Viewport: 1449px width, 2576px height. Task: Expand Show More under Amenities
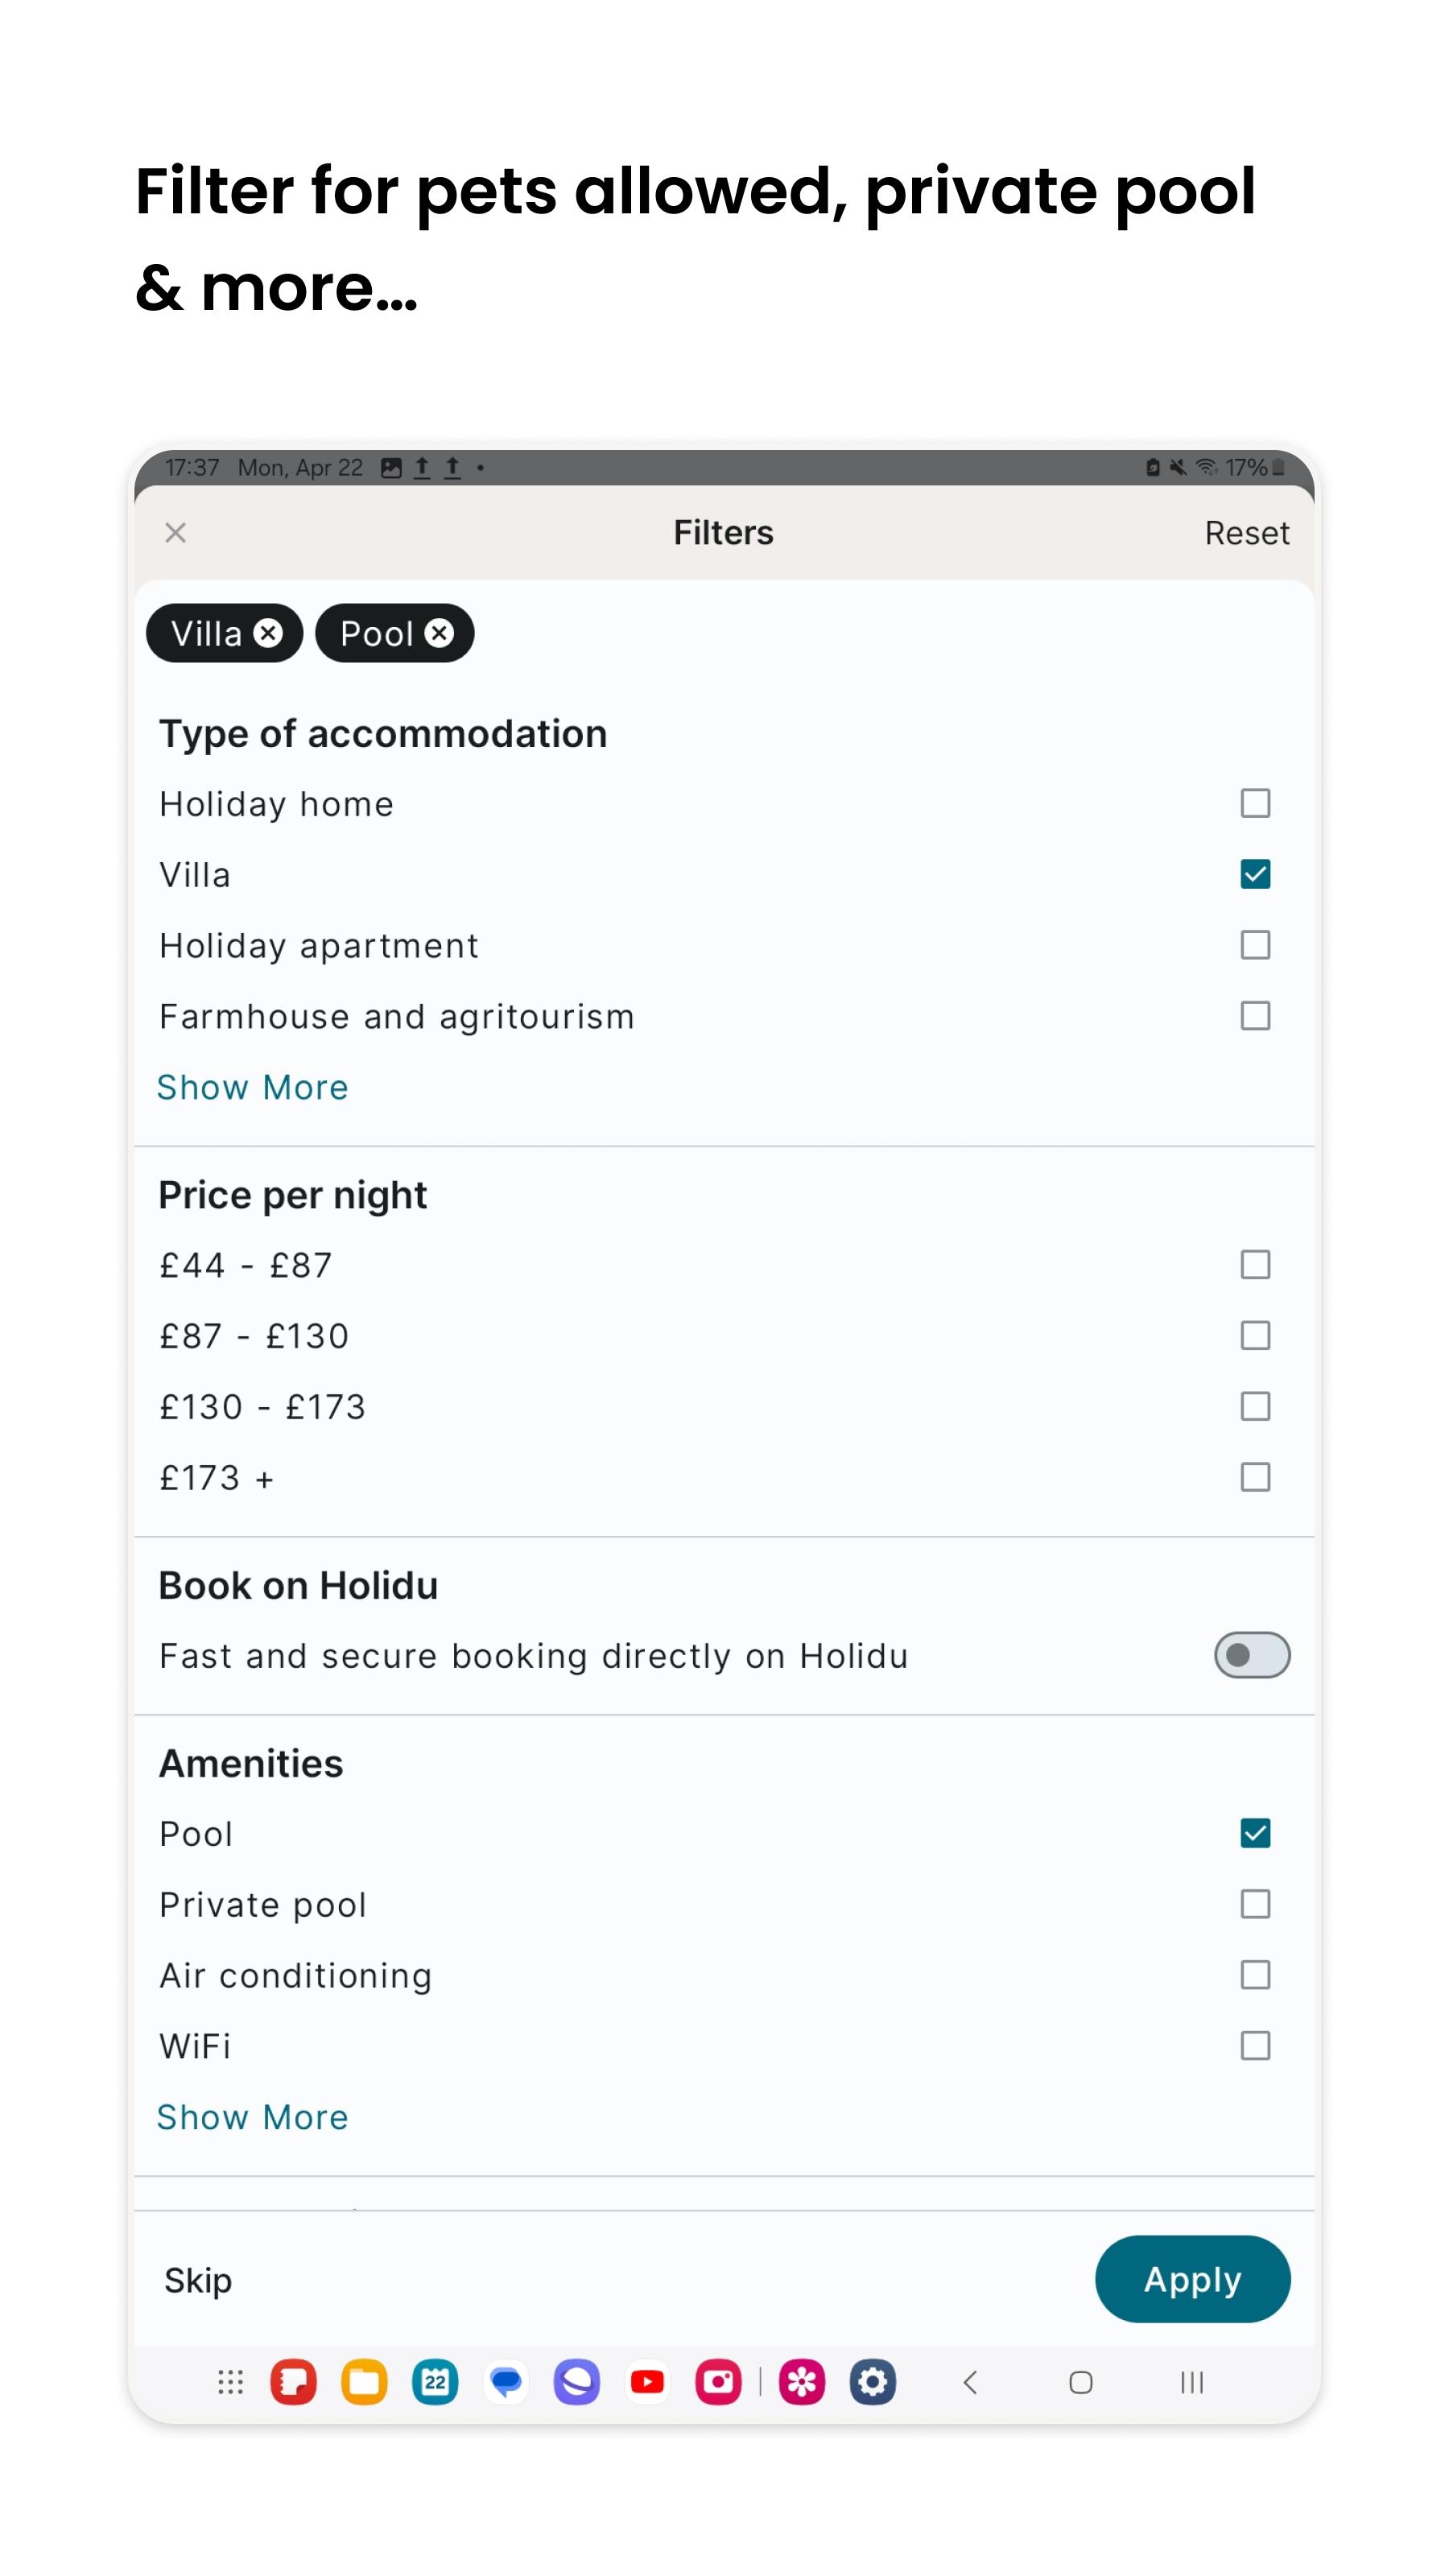coord(253,2117)
